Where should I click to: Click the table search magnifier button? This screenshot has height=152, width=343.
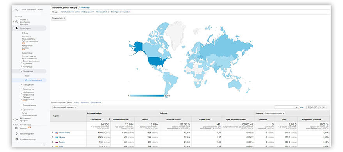pos(297,107)
